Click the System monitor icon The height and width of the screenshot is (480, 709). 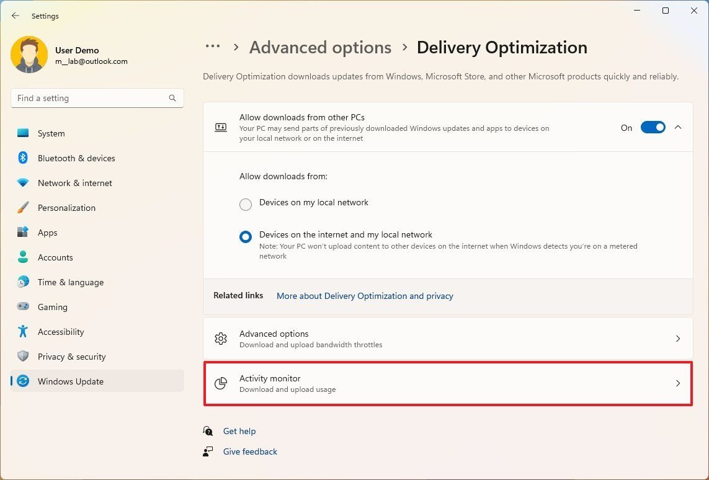(x=23, y=133)
